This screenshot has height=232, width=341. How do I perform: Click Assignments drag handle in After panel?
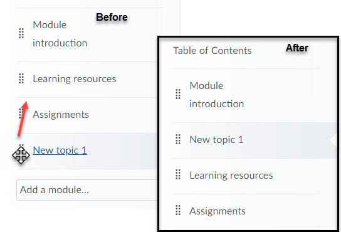pos(178,210)
